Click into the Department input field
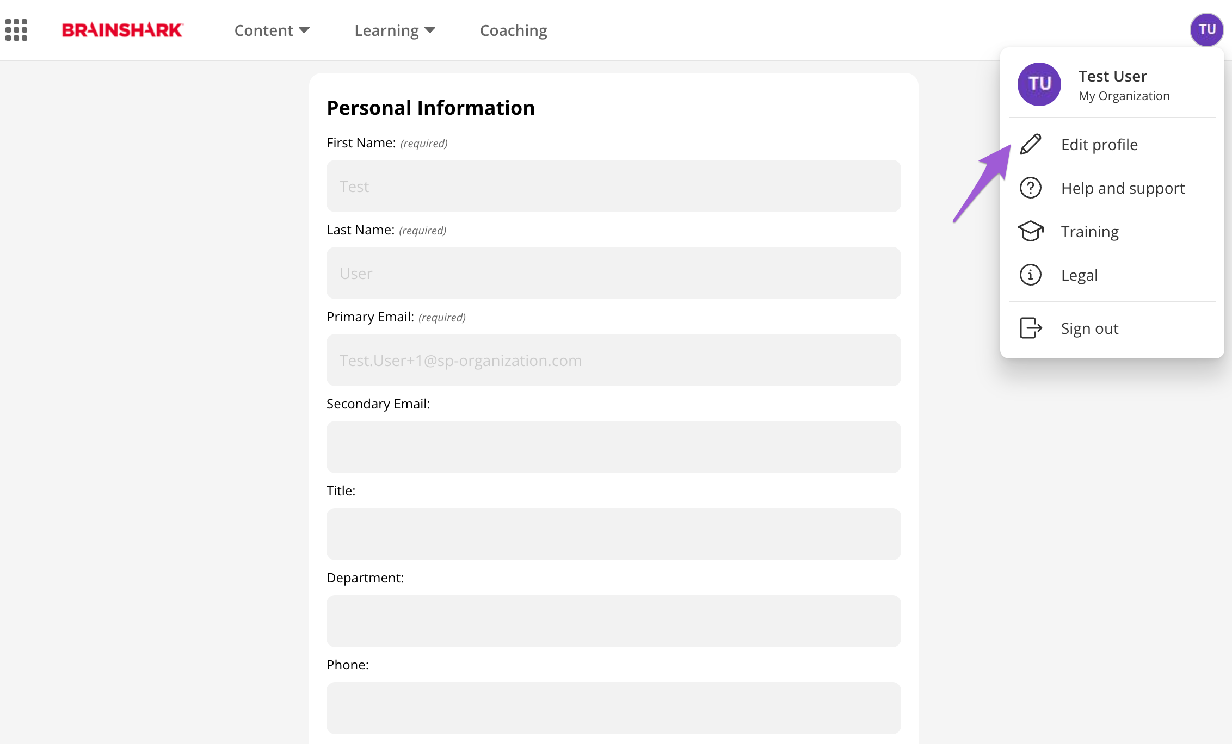 [613, 621]
